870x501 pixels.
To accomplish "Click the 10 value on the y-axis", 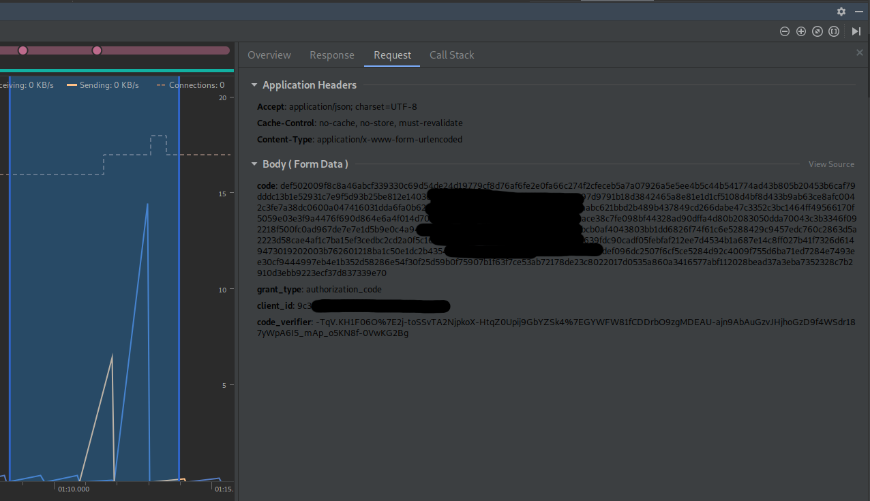I will [x=222, y=290].
